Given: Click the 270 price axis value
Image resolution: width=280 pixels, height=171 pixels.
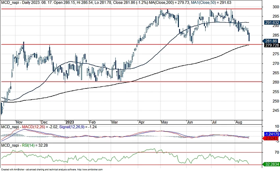Looking at the screenshot, I should coord(276,63).
